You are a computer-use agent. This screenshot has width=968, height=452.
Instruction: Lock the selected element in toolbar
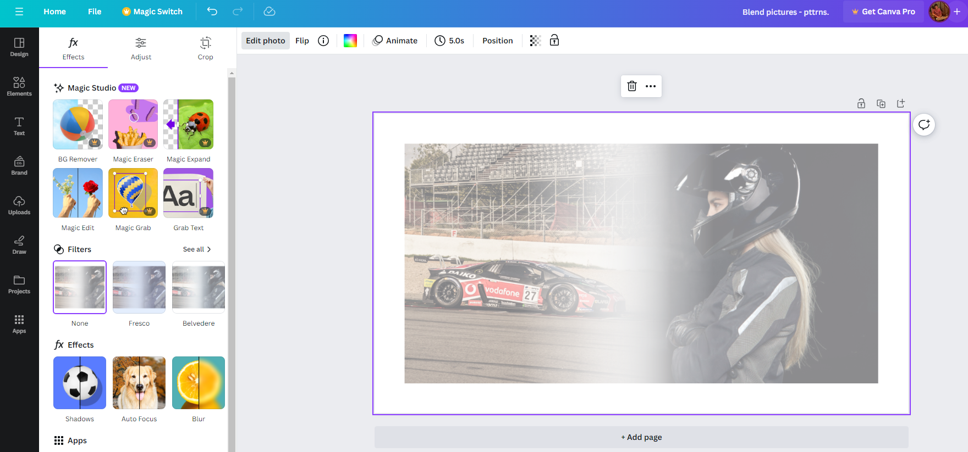[x=554, y=41]
